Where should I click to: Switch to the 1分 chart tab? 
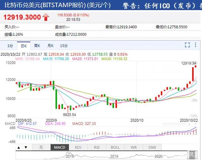[x=10, y=45]
